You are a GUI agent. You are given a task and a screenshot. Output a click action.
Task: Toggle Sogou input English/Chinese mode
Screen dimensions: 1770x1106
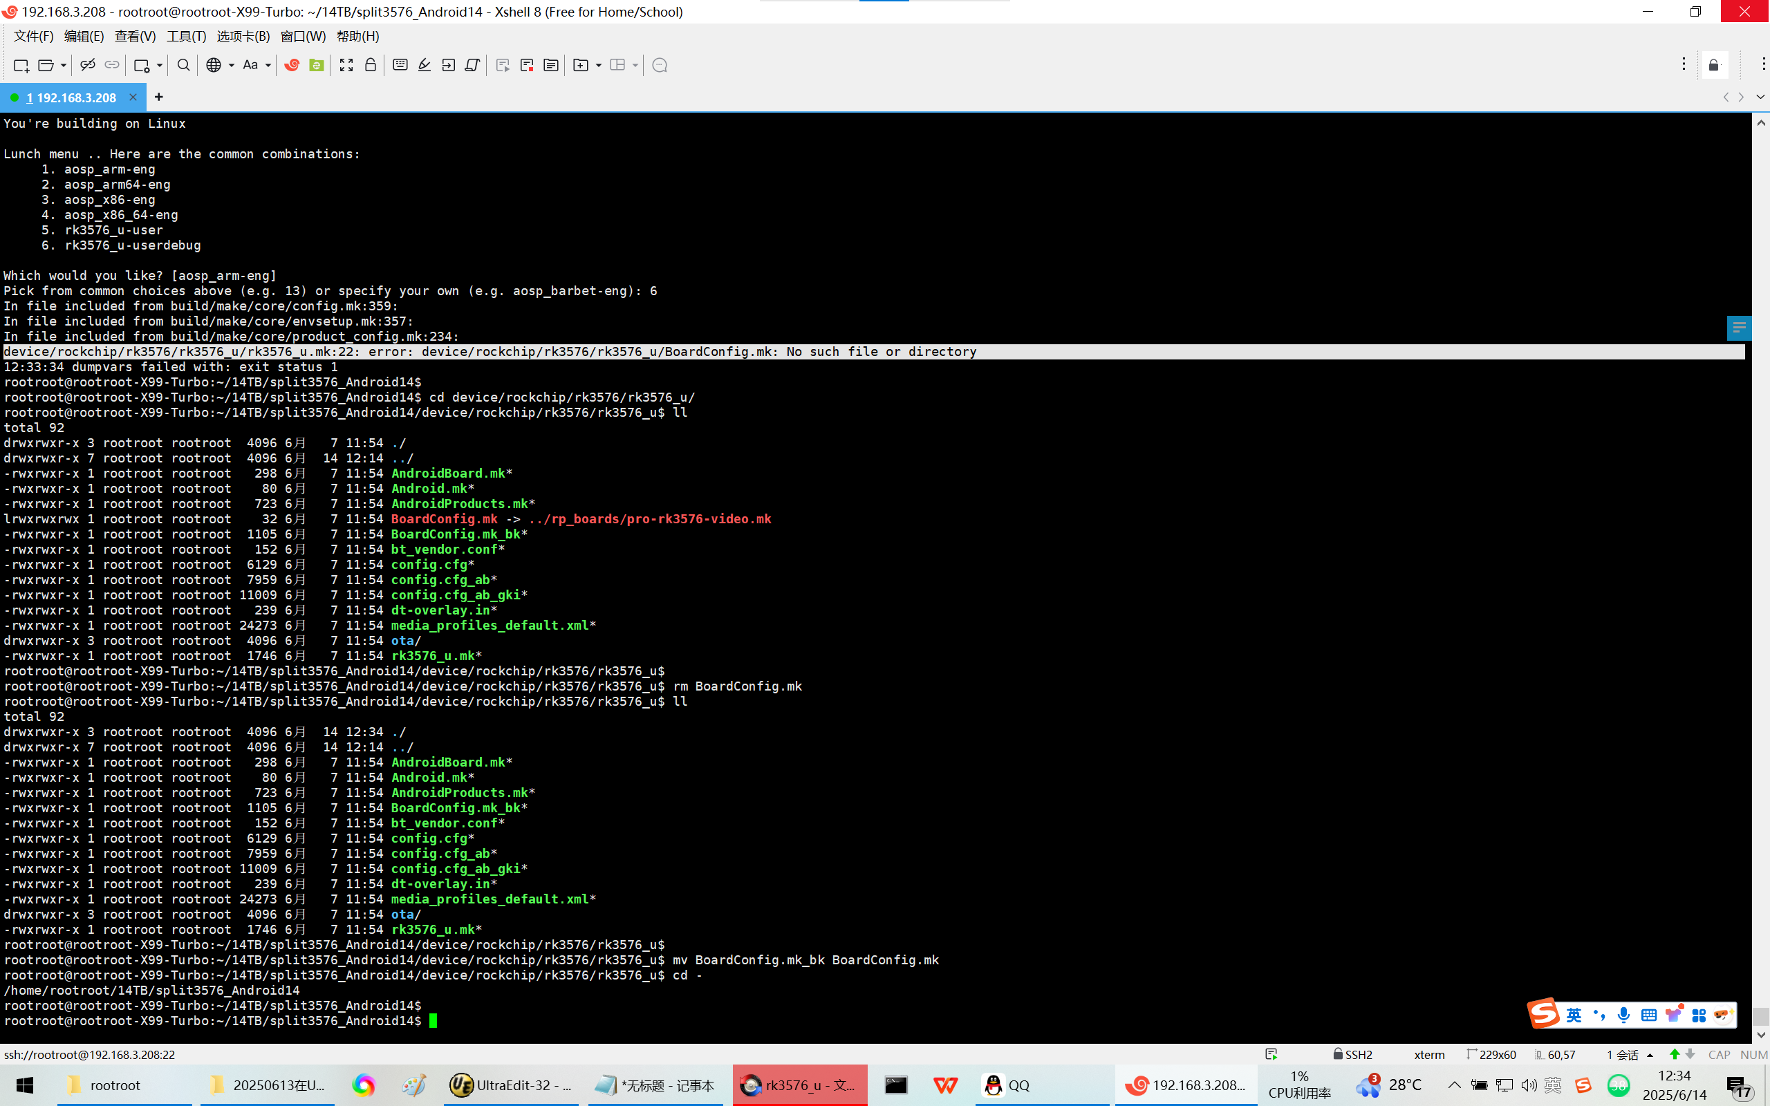[x=1573, y=1015]
